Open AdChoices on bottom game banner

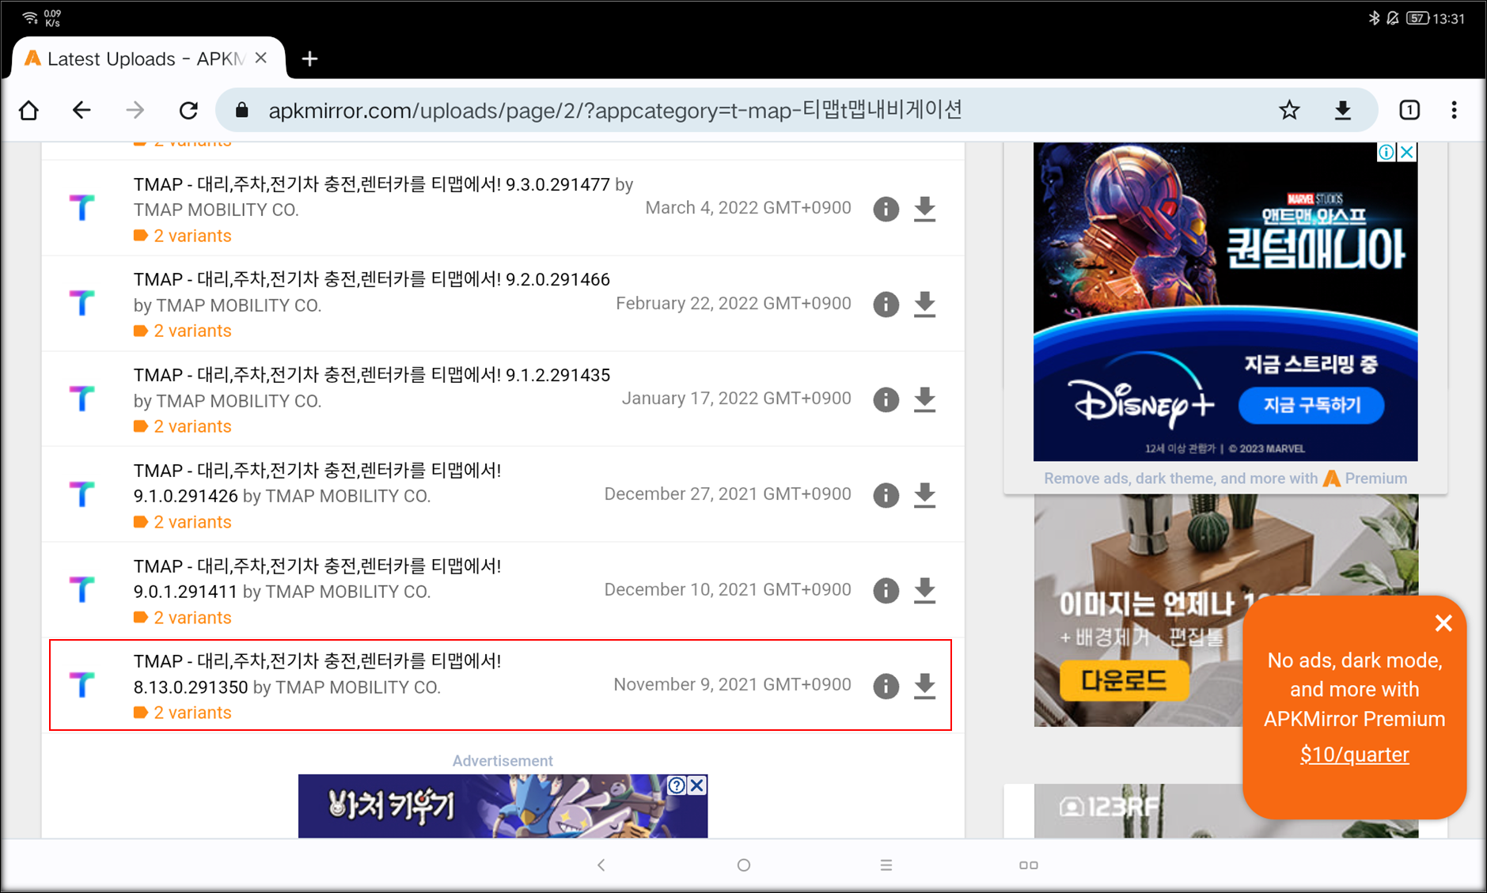pyautogui.click(x=677, y=785)
